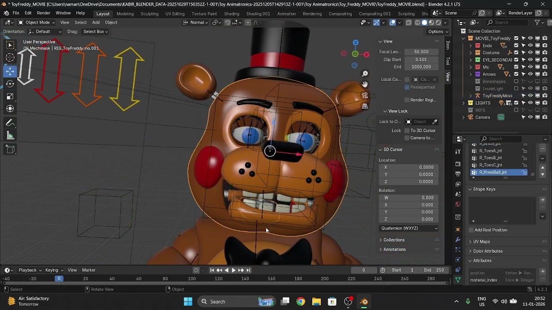Click the timeline play button
The height and width of the screenshot is (310, 552).
click(x=233, y=270)
